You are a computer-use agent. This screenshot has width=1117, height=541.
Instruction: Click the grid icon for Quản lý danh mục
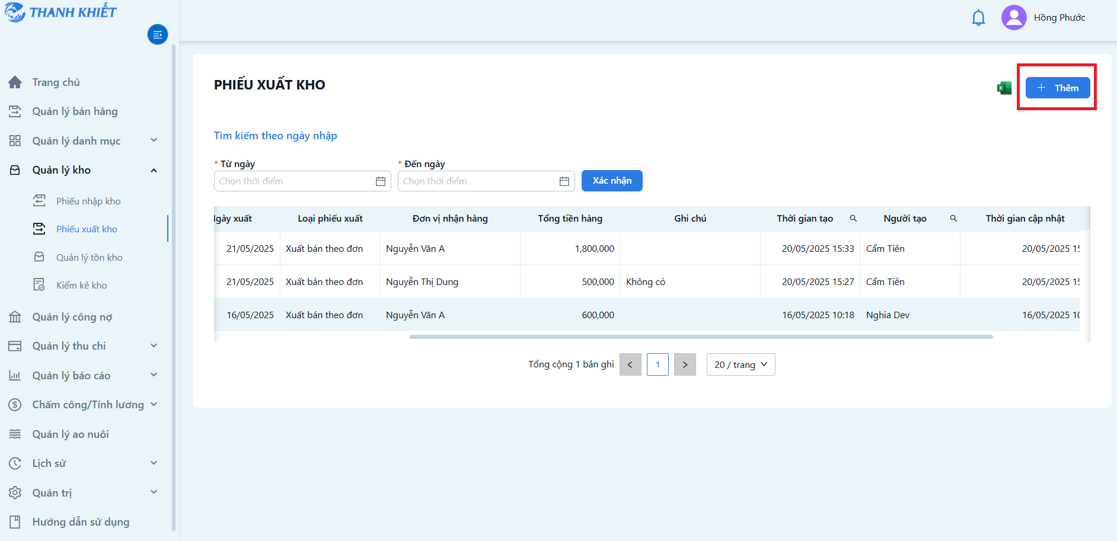[x=15, y=140]
